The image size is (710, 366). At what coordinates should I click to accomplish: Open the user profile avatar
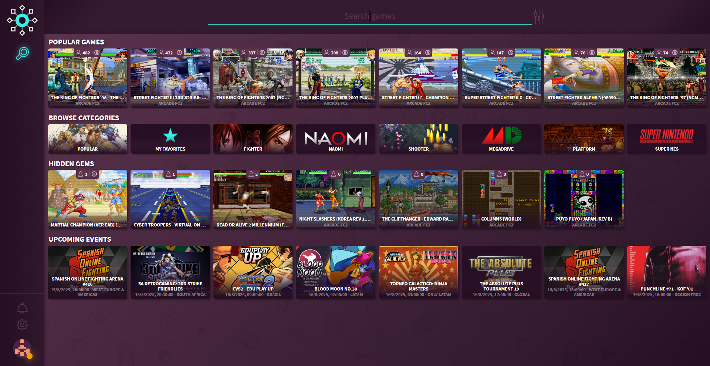pyautogui.click(x=23, y=349)
